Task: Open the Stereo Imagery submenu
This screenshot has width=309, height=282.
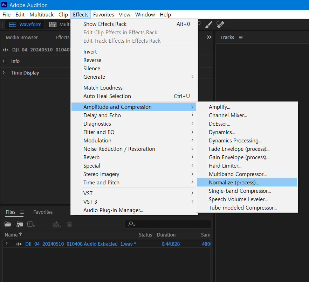Action: [x=134, y=174]
